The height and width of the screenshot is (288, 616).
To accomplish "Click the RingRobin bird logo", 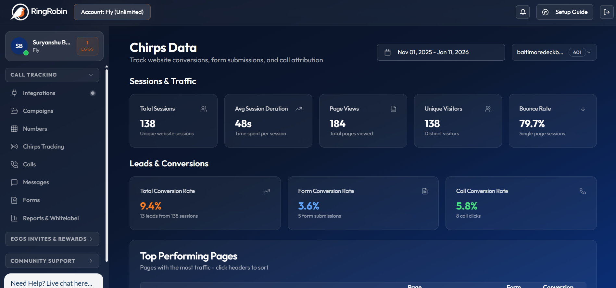I will (20, 12).
